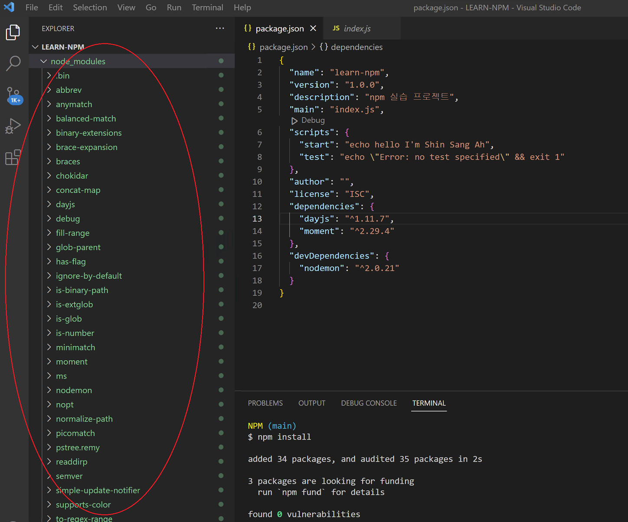Collapse the node_modules folder
The width and height of the screenshot is (628, 522).
click(131, 61)
